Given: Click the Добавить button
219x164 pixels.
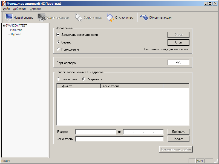Looking at the screenshot, I should click(x=178, y=132).
